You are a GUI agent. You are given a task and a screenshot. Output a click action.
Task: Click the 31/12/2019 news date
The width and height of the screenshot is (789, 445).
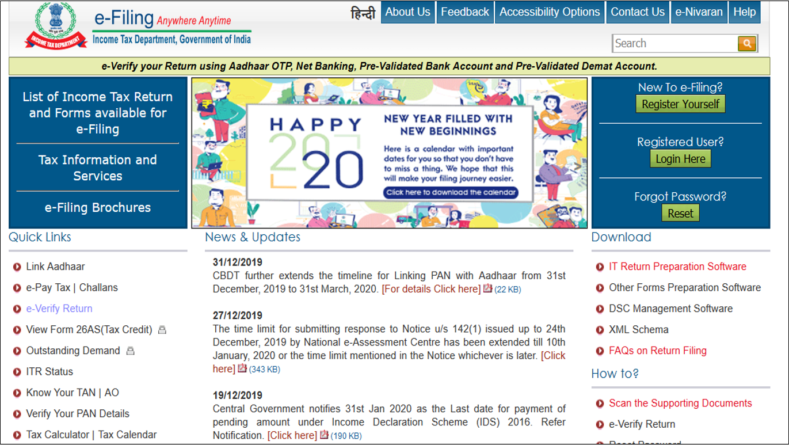click(237, 263)
